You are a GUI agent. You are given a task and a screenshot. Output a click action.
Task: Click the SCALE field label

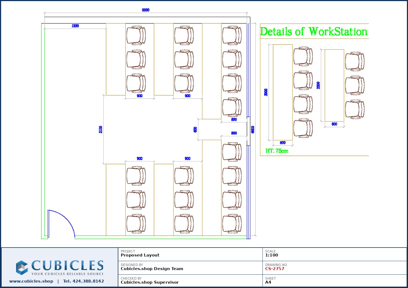[270, 251]
